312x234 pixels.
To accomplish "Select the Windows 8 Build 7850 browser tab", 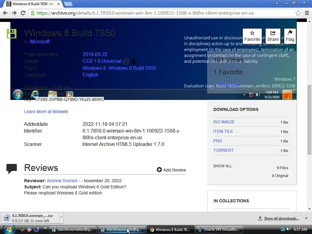I will coord(33,4).
